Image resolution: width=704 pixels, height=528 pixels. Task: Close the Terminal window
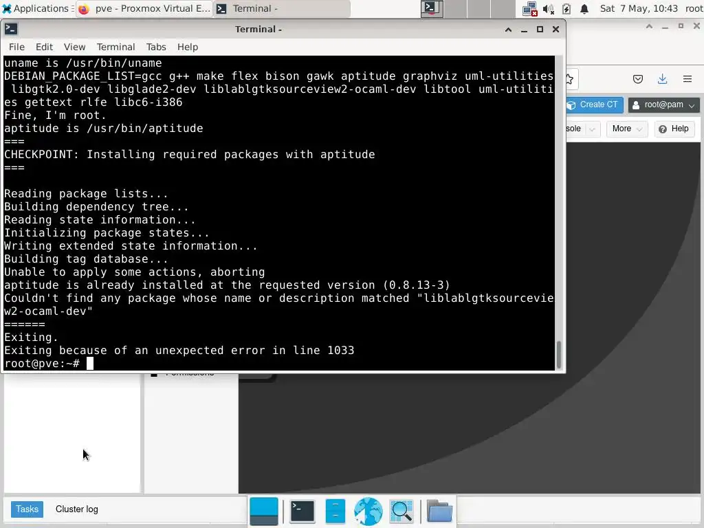pos(555,29)
